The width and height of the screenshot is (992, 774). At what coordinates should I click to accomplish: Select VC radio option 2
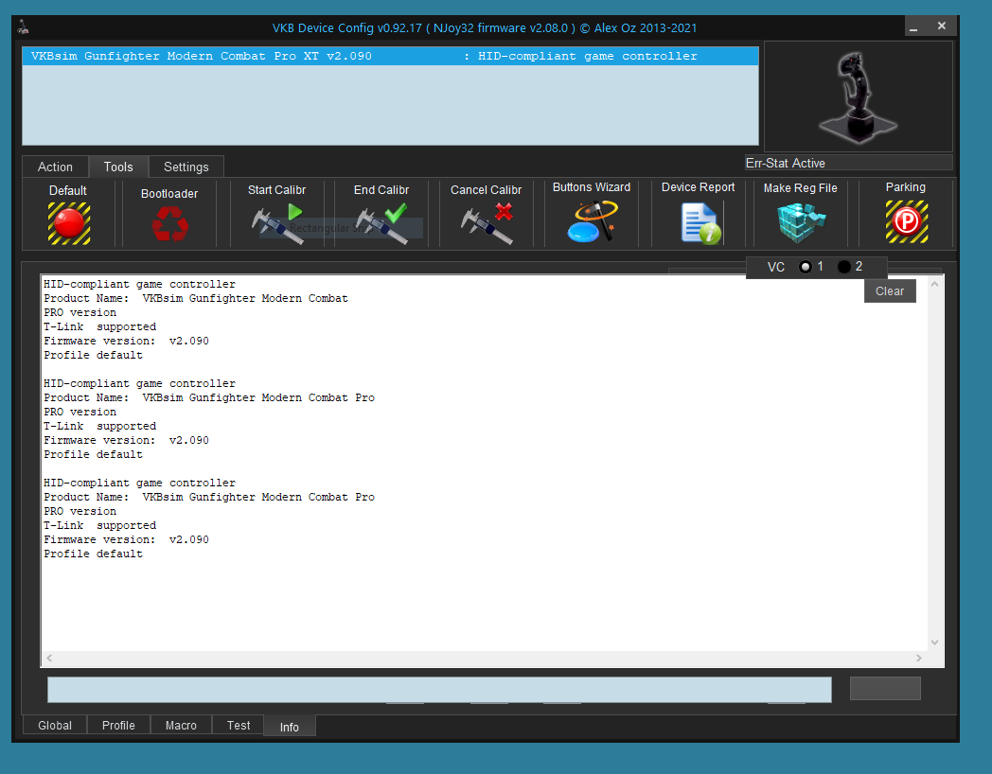pos(844,267)
